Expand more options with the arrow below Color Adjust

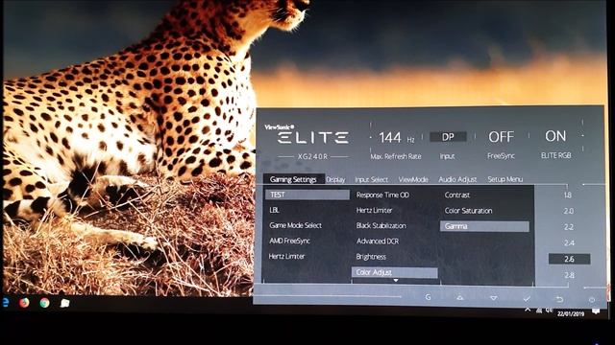(x=396, y=281)
